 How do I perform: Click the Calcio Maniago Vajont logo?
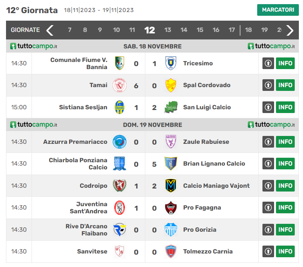[171, 186]
